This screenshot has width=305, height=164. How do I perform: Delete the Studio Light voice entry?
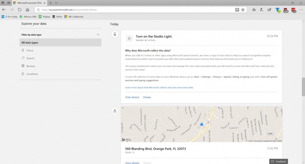coord(147,97)
